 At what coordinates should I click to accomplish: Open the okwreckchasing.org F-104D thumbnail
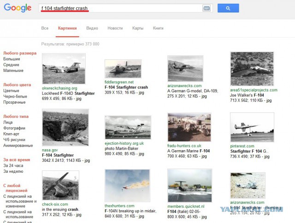64,69
